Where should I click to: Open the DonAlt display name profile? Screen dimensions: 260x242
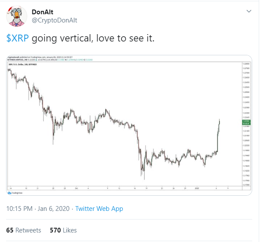click(x=42, y=12)
